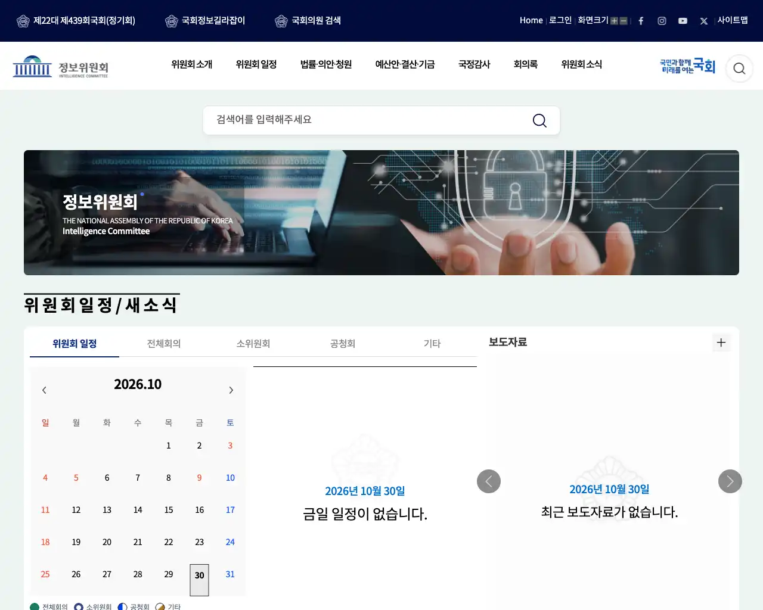
Task: Open the Instagram icon in top bar
Action: click(x=662, y=21)
